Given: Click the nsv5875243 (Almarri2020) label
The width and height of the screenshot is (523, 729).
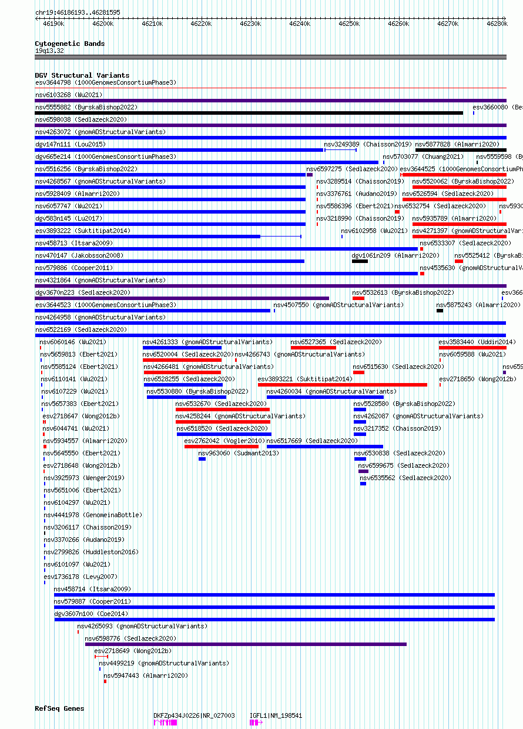Looking at the screenshot, I should (x=478, y=305).
